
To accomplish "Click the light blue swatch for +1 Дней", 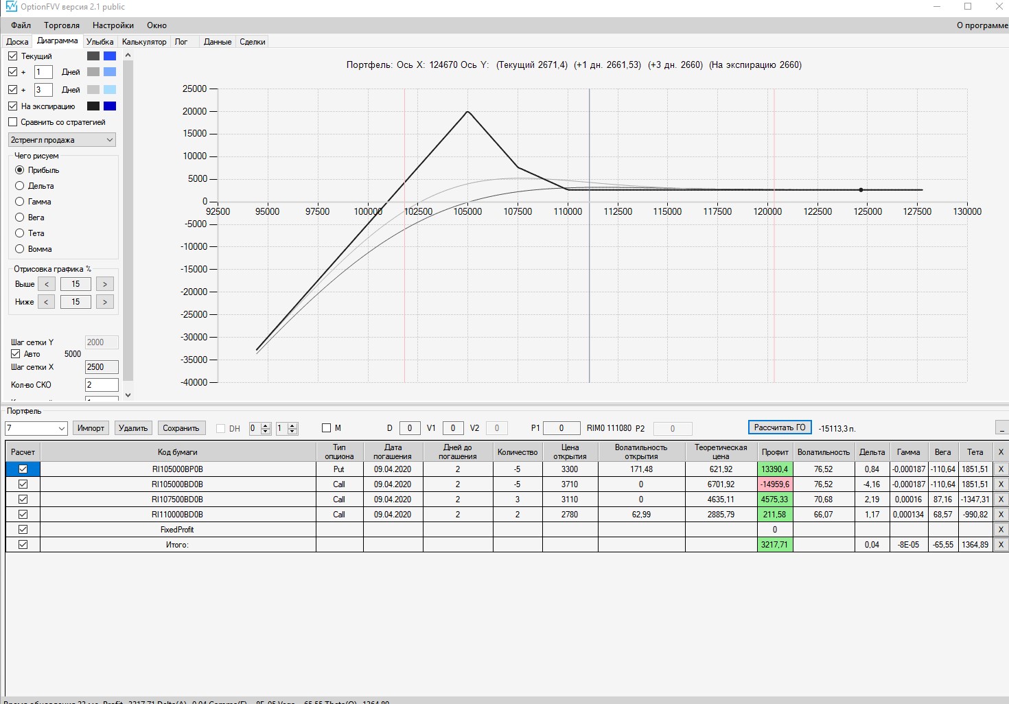I will tap(110, 72).
